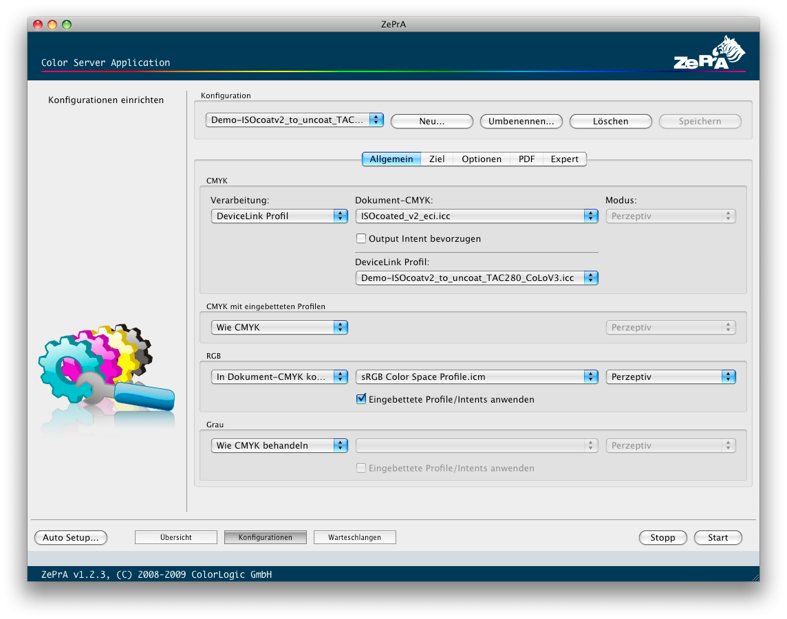
Task: Switch to the Ziel tab
Action: click(x=437, y=159)
